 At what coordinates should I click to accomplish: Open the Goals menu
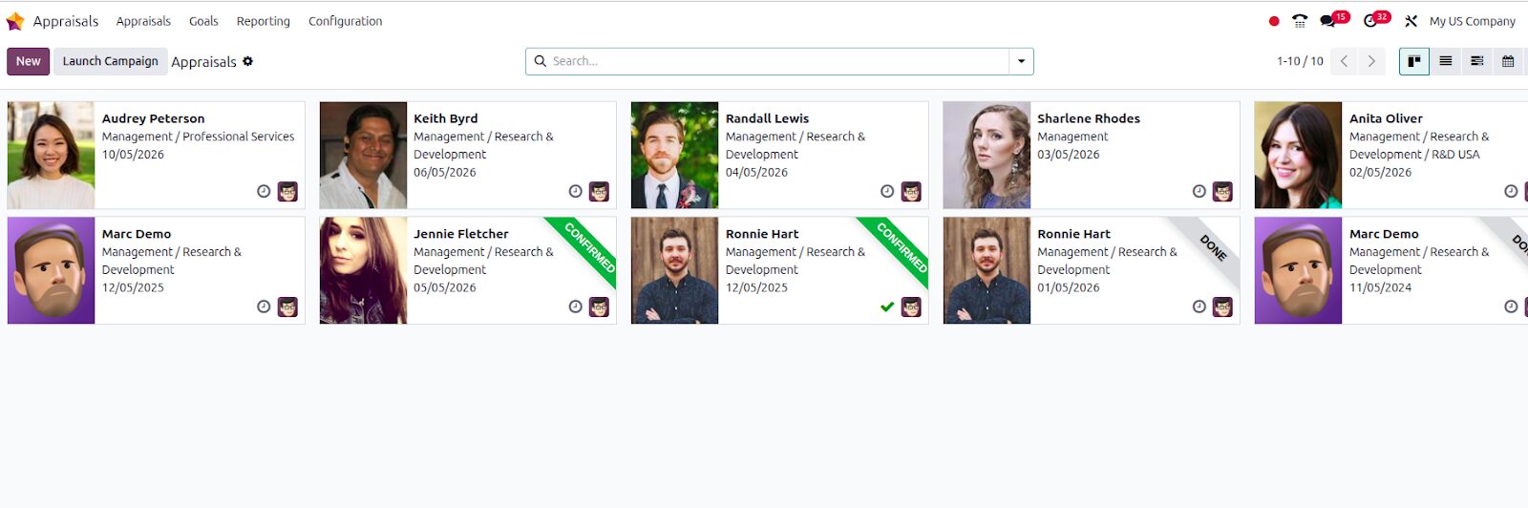pos(203,21)
